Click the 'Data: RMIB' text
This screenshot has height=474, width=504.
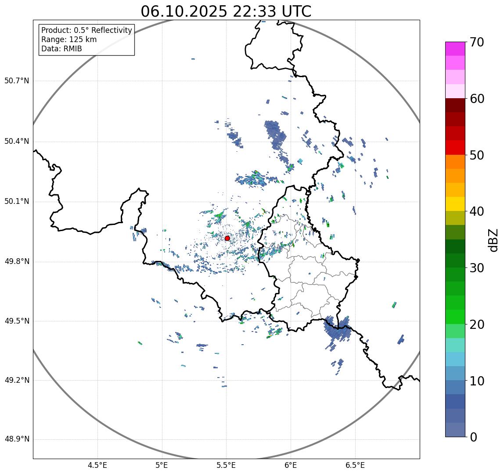[61, 49]
